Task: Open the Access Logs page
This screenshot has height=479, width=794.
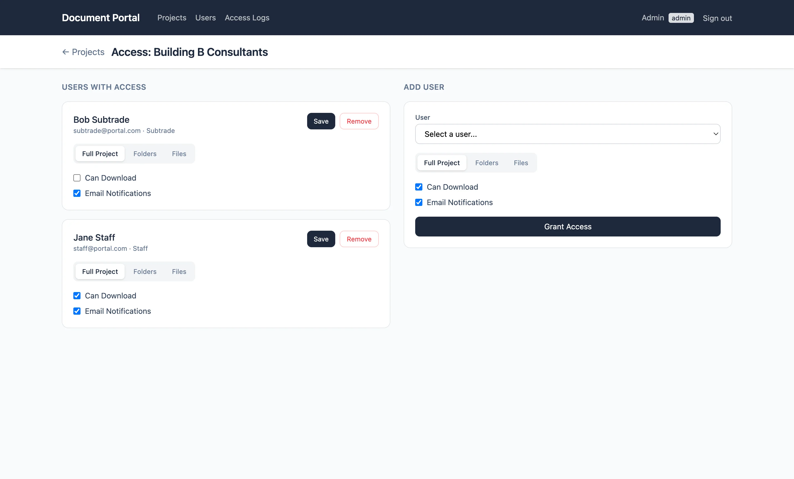Action: [x=247, y=18]
